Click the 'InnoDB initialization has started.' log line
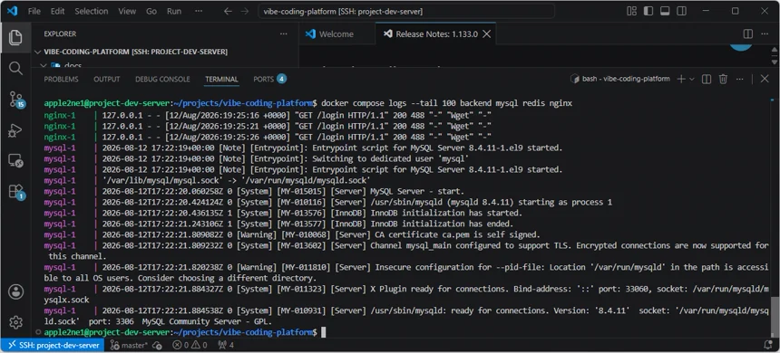Screen dimensions: 780x353 pyautogui.click(x=283, y=213)
